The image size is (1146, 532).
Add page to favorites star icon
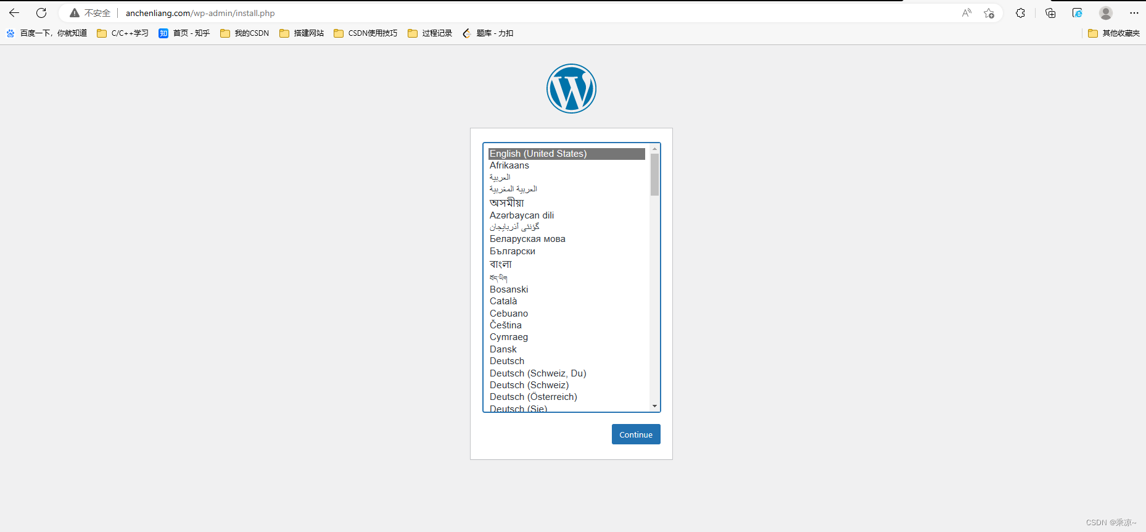click(989, 13)
